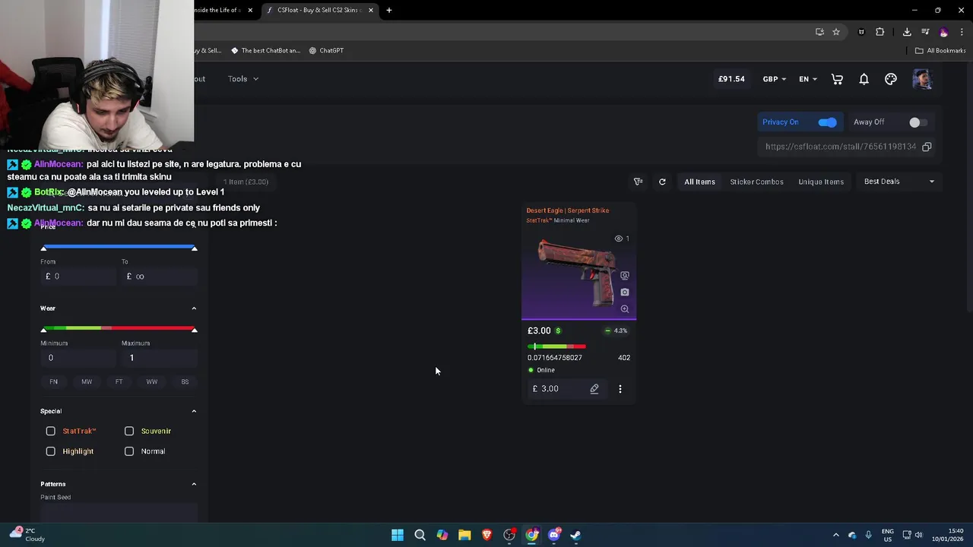Zoom into the Desert Eagle image
The image size is (973, 547).
[x=625, y=309]
